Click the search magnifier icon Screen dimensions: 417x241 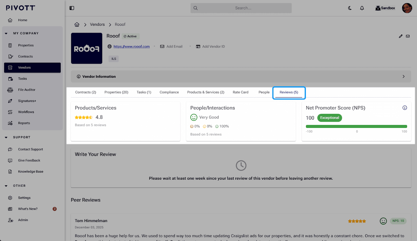(x=195, y=8)
